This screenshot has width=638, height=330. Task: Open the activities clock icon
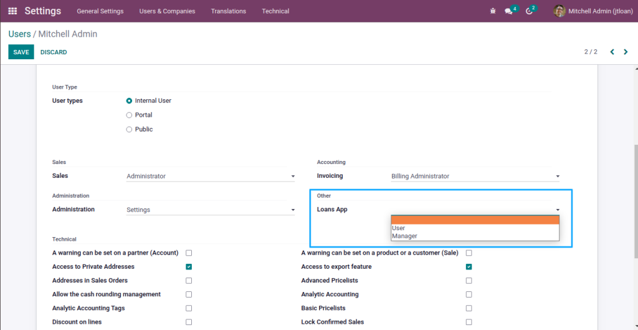(529, 11)
